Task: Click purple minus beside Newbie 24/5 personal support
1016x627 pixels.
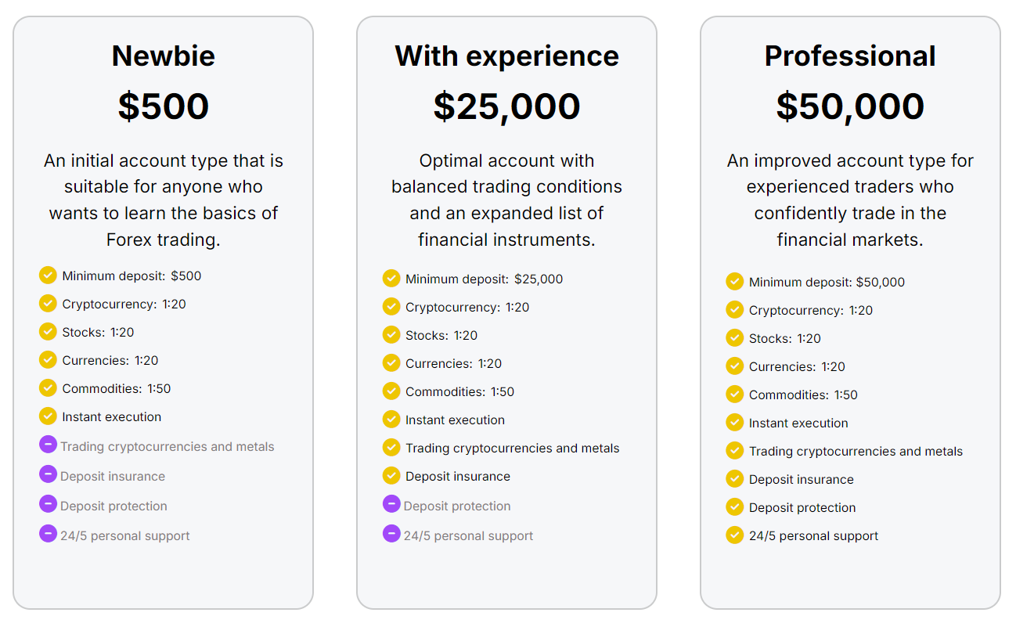Action: pos(48,534)
